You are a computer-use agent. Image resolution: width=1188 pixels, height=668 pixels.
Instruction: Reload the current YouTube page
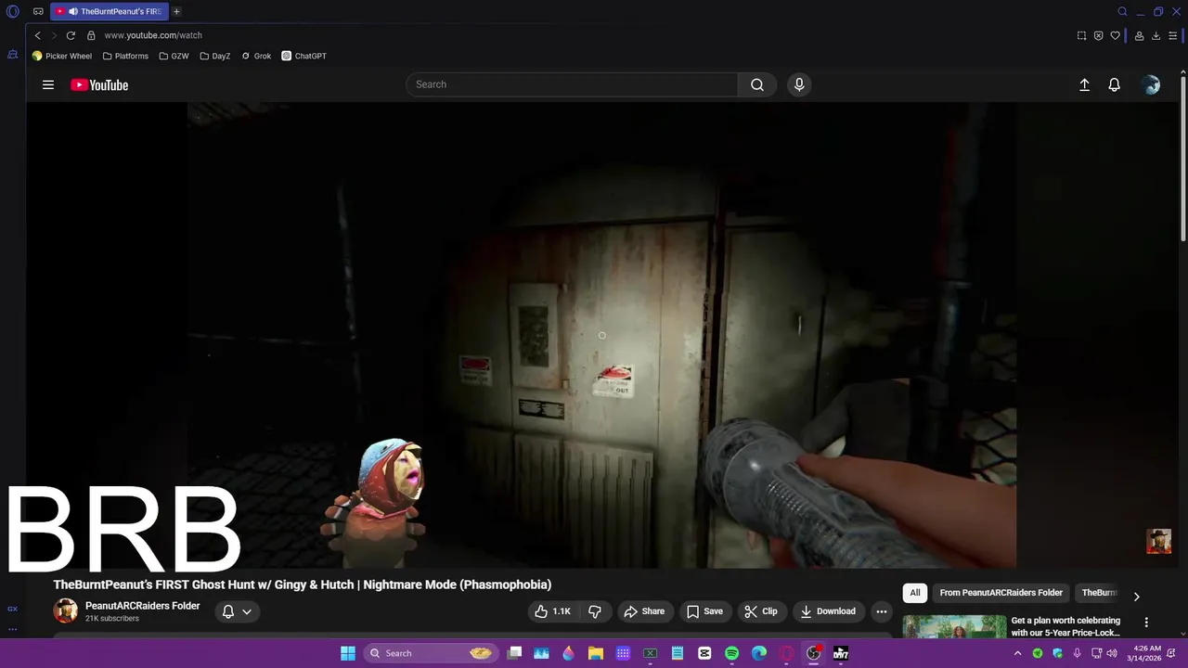pos(71,35)
